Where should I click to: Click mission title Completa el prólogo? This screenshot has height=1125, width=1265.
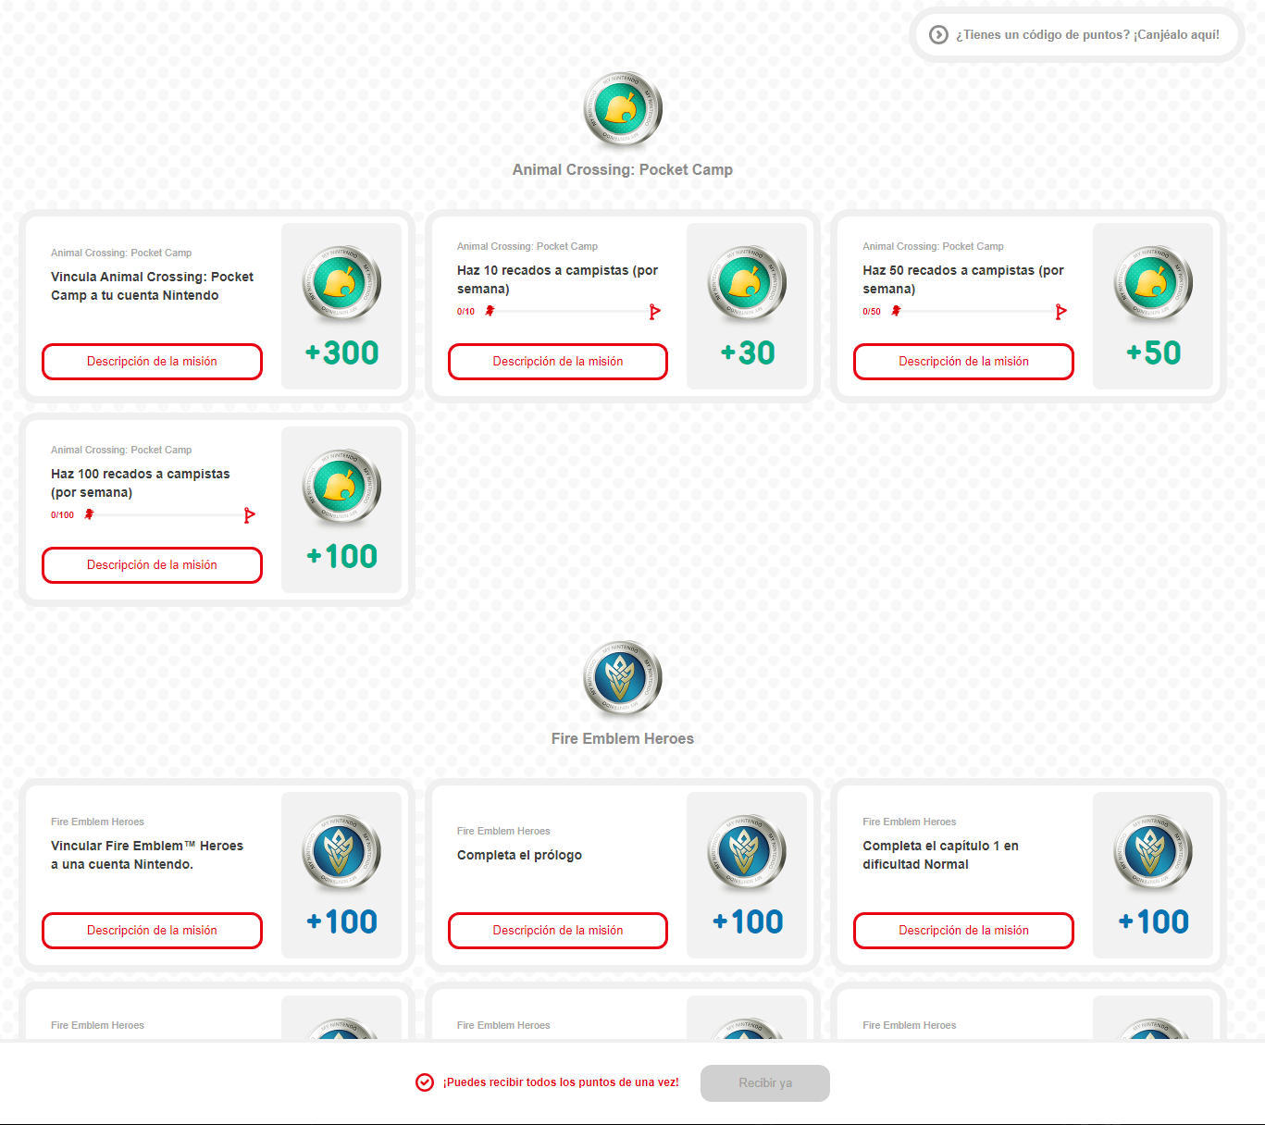point(519,855)
